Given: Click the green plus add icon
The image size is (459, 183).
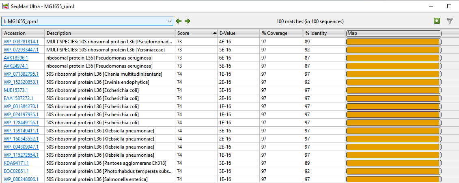Looking at the screenshot, I should click(437, 21).
